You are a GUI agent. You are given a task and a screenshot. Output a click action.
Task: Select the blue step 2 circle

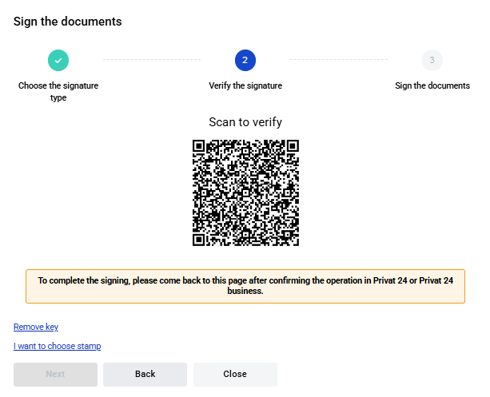(245, 60)
